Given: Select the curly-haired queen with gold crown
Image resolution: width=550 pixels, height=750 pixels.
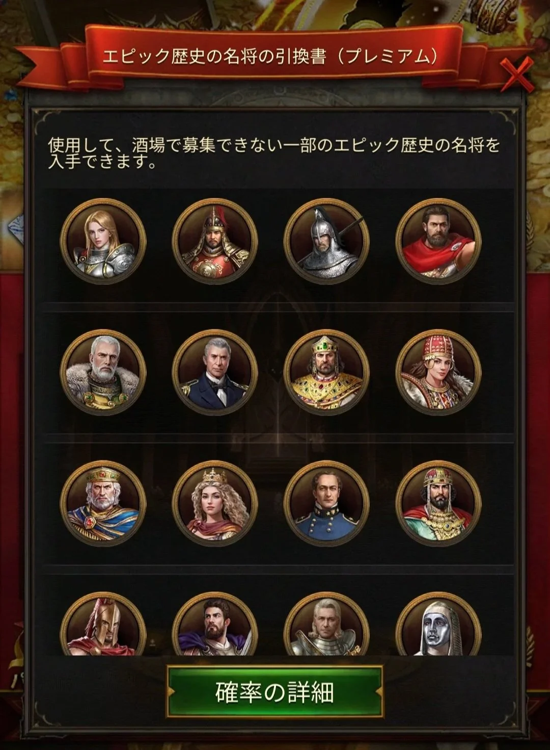Looking at the screenshot, I should 215,504.
